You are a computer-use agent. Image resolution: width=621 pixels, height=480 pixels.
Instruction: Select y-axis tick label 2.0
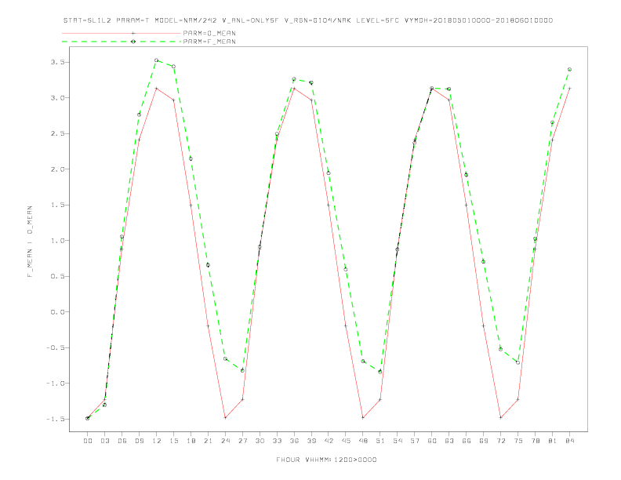[x=57, y=169]
